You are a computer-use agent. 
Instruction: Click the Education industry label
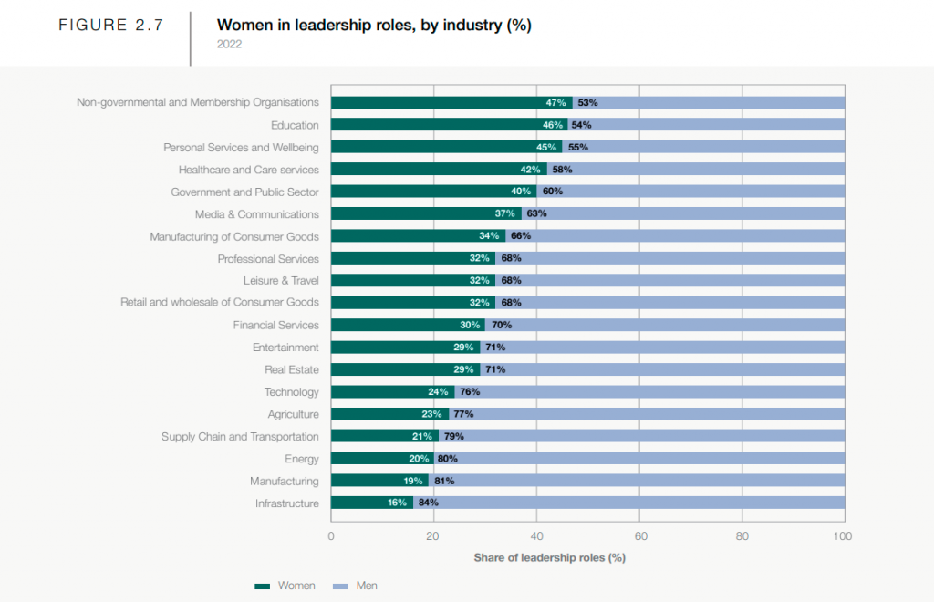coord(295,125)
